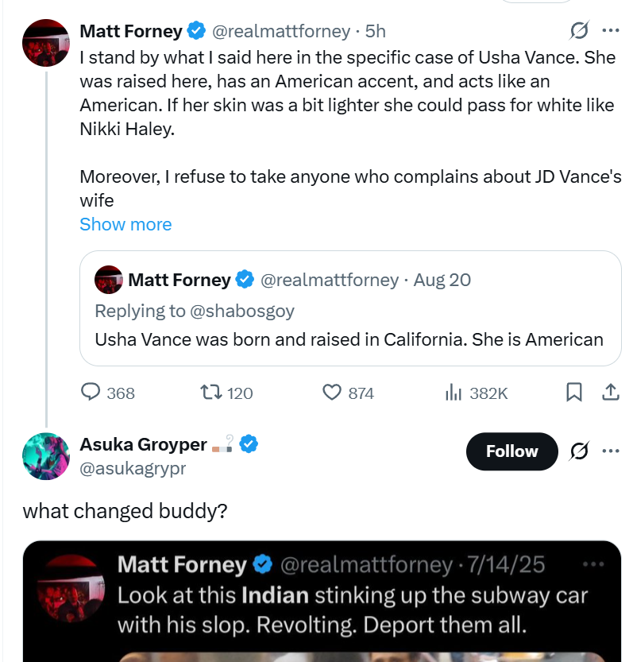The image size is (633, 662).
Task: Open embedded screenshot image in reply
Action: click(322, 604)
